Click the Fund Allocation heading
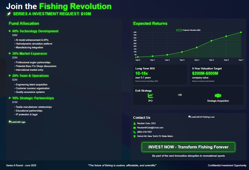Viewport: 249px width, 170px height. 24,23
